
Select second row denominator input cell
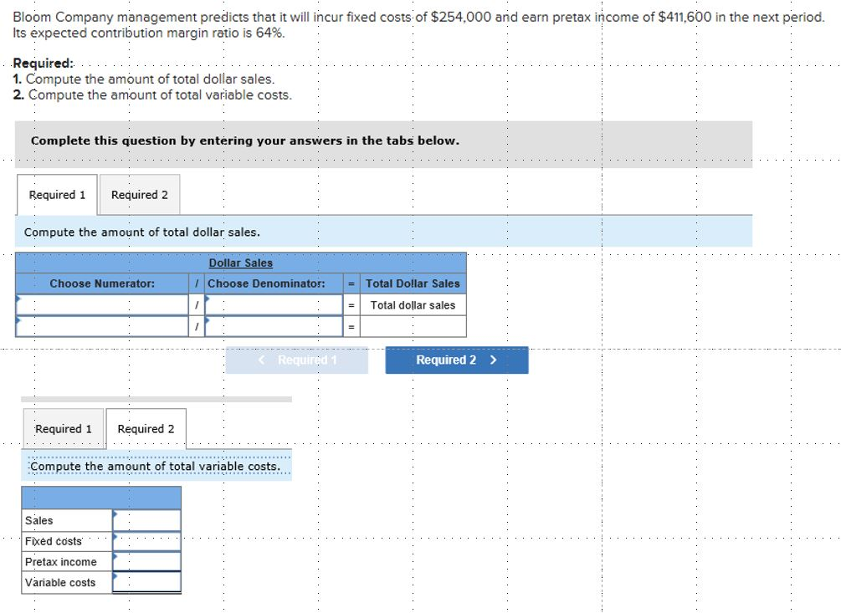click(274, 326)
